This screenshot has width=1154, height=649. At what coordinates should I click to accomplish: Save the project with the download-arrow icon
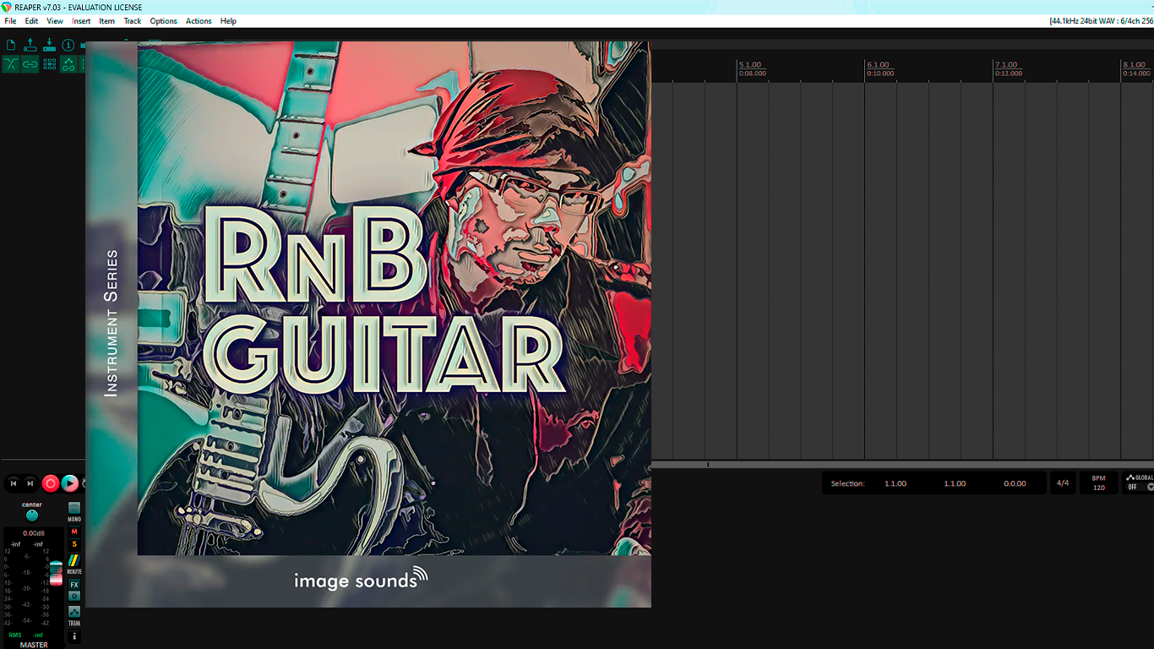(49, 45)
